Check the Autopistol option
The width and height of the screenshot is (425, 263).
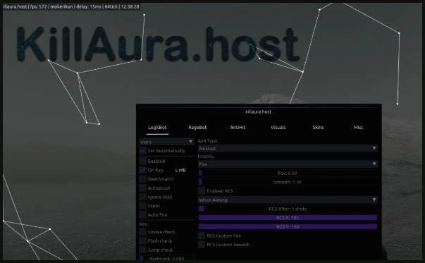tap(142, 188)
